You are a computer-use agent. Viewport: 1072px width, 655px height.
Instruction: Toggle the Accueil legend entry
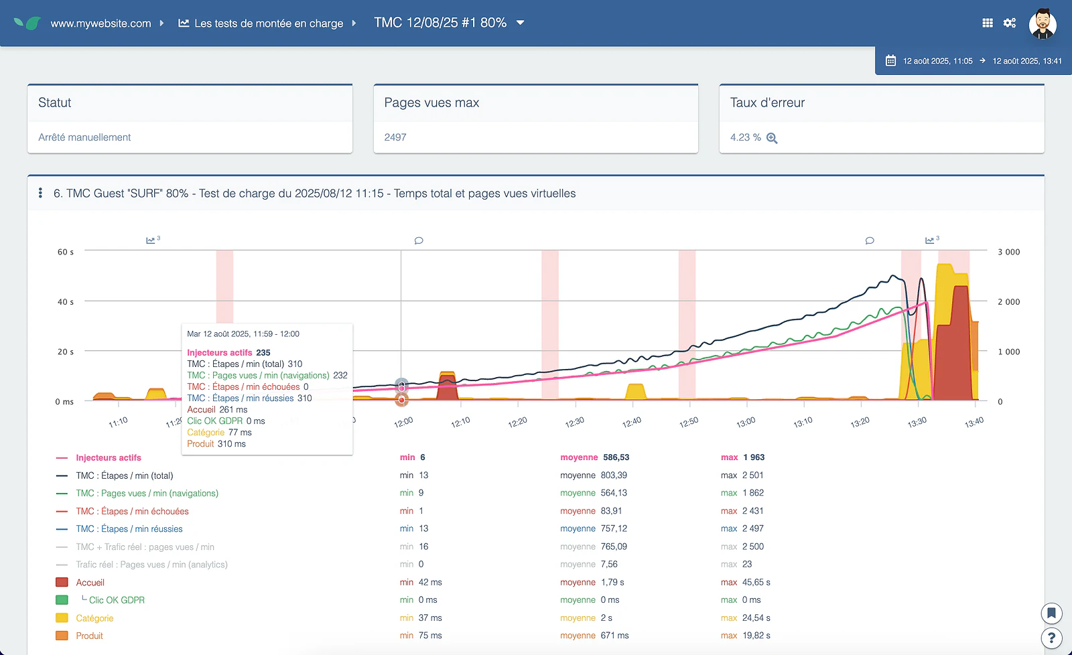[x=90, y=583]
